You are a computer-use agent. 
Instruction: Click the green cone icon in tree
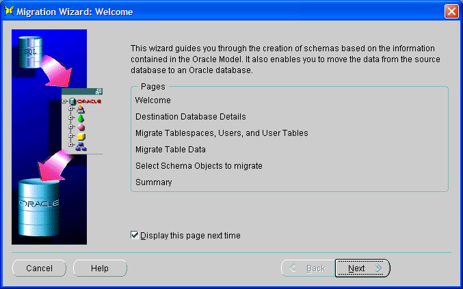click(81, 118)
